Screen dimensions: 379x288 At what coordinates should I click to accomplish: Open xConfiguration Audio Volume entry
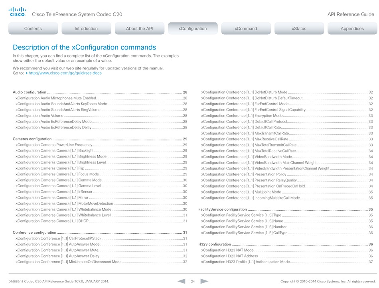click(x=101, y=116)
